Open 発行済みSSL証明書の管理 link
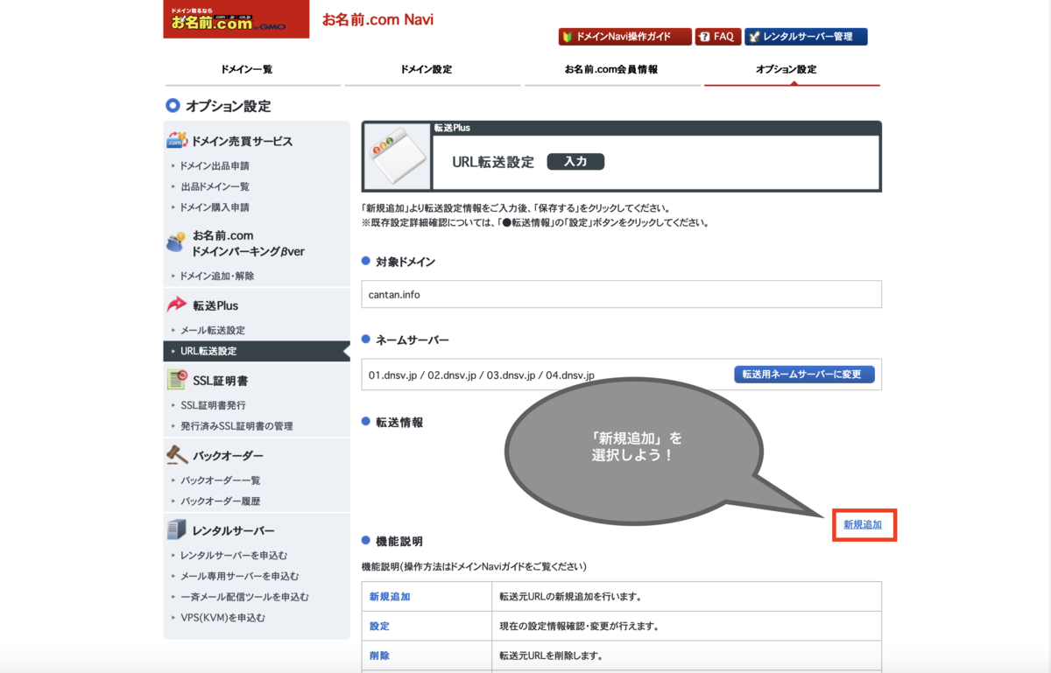This screenshot has height=673, width=1051. click(x=236, y=426)
